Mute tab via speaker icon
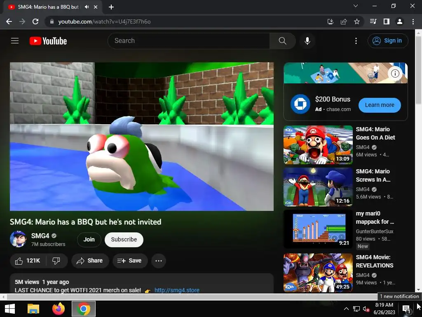422x317 pixels. [x=87, y=7]
